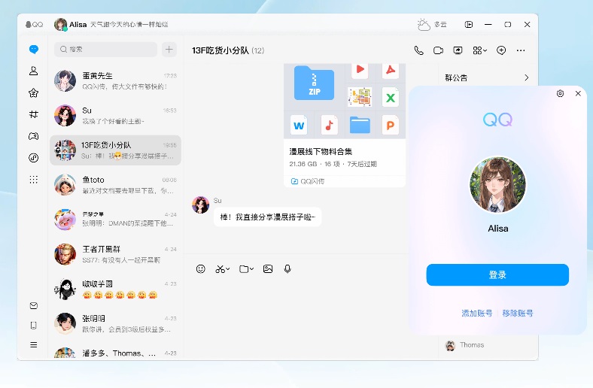Click the blue 登录 button
The image size is (593, 388).
(497, 275)
